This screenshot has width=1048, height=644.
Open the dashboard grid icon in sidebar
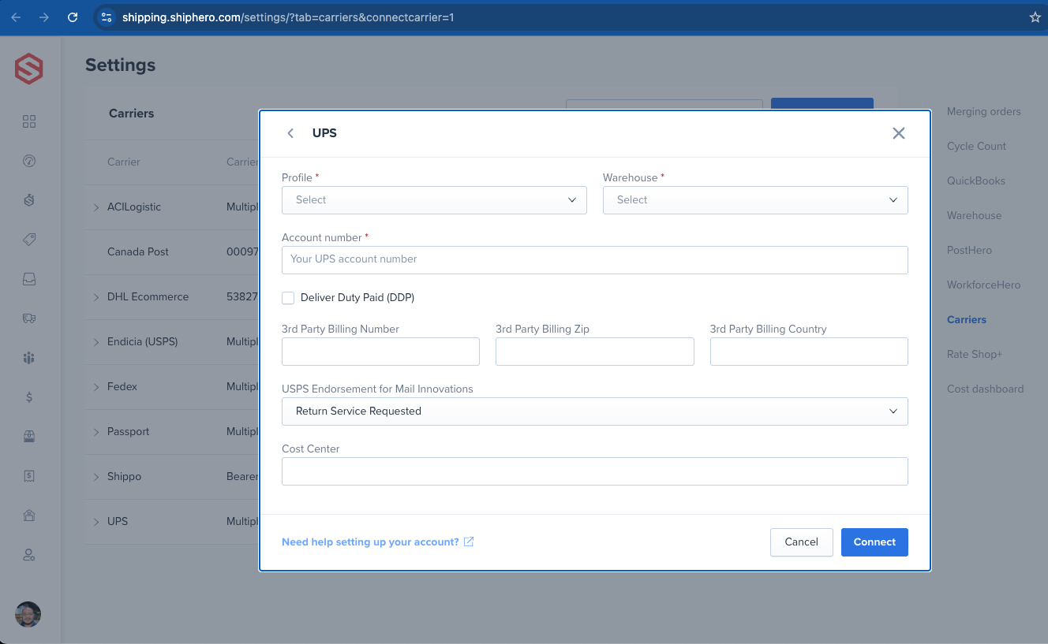29,121
